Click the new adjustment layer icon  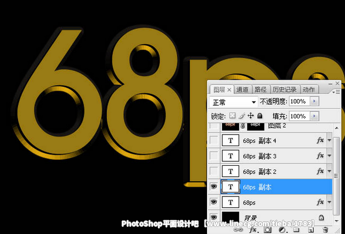281,231
